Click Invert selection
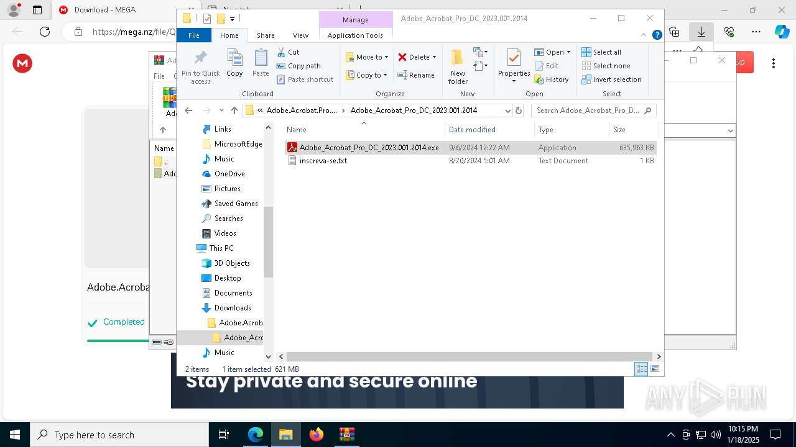796x447 pixels. (612, 79)
